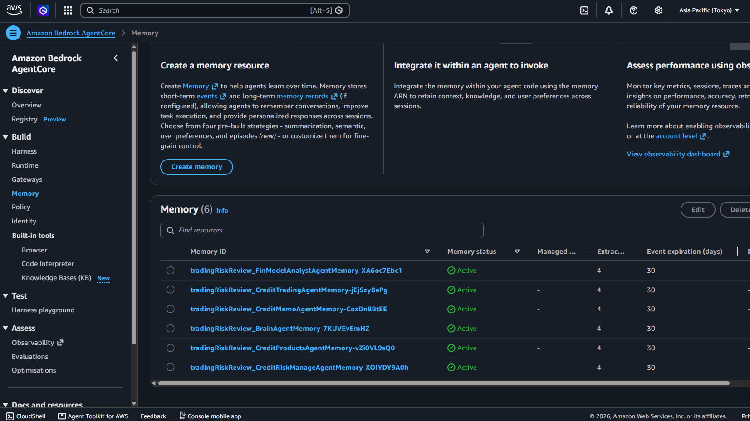Click the Agent Toolkit for AWS footer icon
Image resolution: width=750 pixels, height=421 pixels.
click(x=62, y=416)
